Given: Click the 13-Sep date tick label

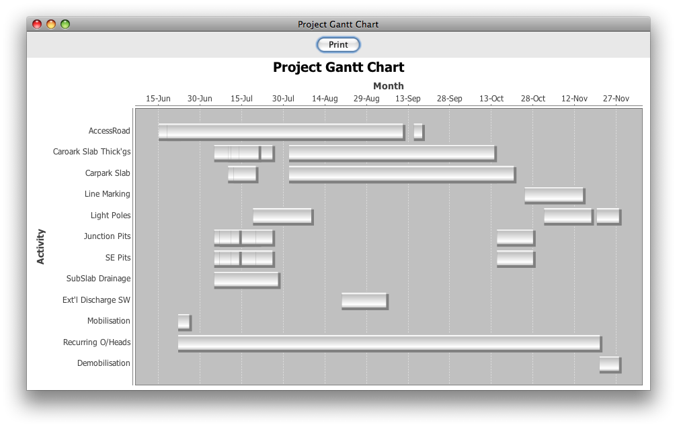Looking at the screenshot, I should coord(408,98).
